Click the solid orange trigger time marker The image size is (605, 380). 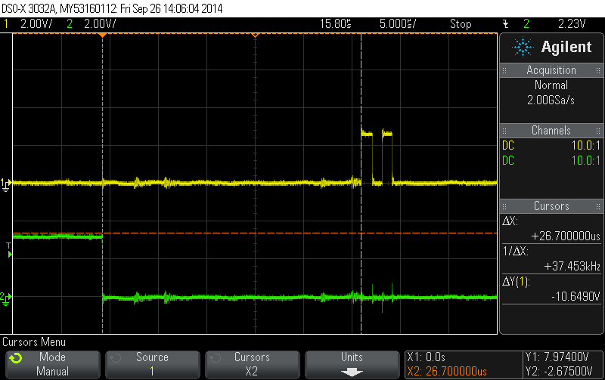102,36
